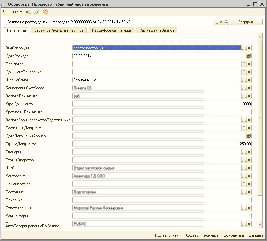The width and height of the screenshot is (267, 241).
Task: Open the Действия menu
Action: tap(12, 12)
